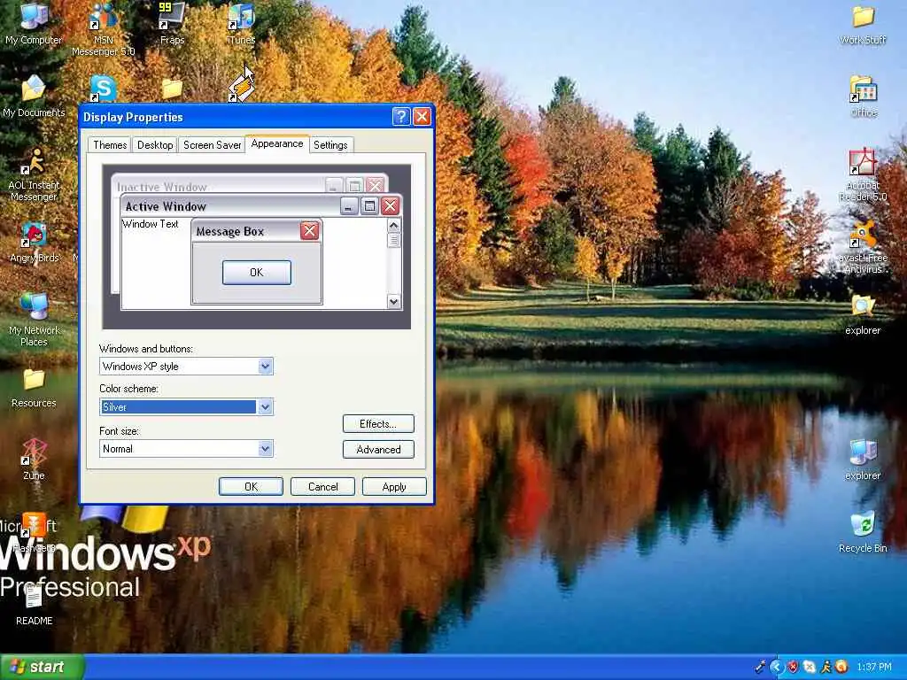This screenshot has height=680, width=907.
Task: Click the red security shield tray icon
Action: click(x=793, y=668)
